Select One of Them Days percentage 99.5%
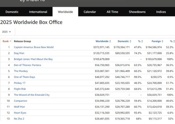The height and width of the screenshot is (124, 175). (138, 77)
